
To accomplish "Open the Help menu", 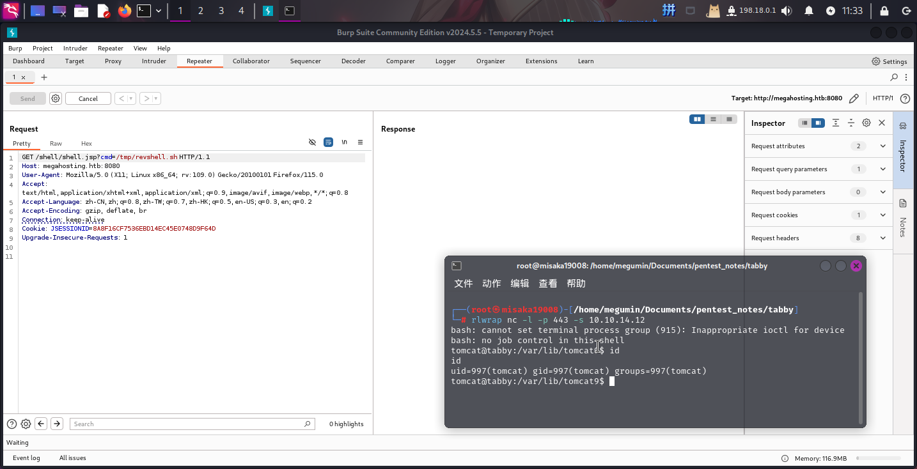I will [x=164, y=49].
